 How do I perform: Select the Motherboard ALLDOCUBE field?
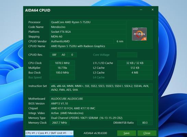(101, 99)
